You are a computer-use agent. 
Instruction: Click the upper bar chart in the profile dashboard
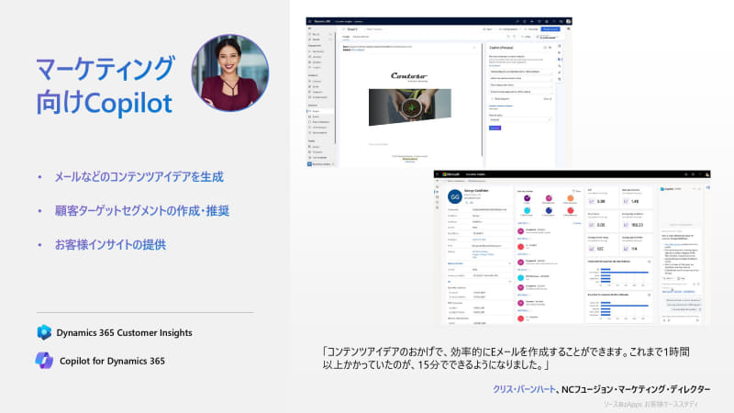tap(618, 274)
